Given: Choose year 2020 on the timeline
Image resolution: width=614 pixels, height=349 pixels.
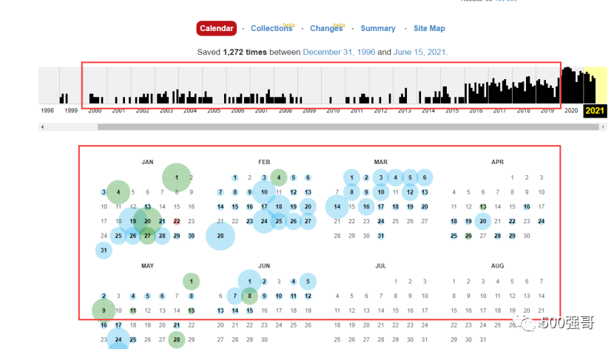Looking at the screenshot, I should click(x=571, y=110).
